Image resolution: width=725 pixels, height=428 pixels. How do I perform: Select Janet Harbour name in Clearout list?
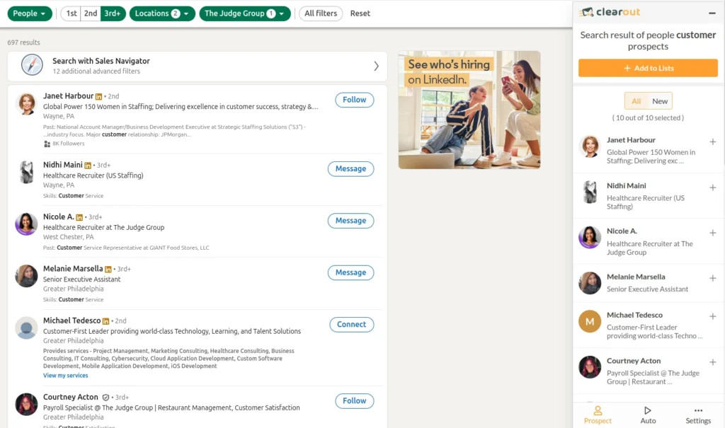[631, 139]
